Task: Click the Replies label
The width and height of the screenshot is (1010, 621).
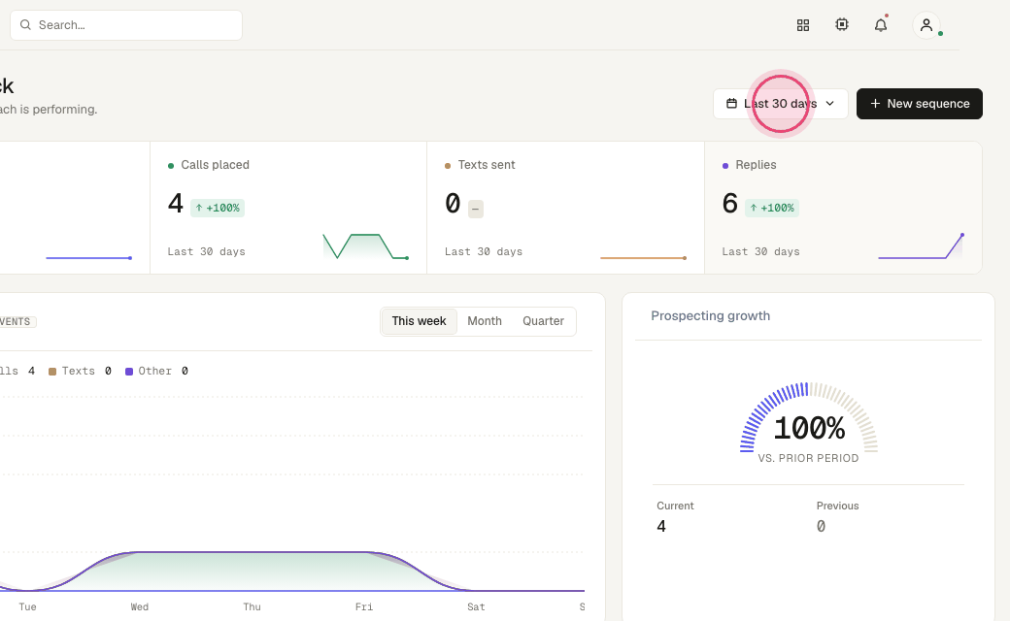Action: pos(756,165)
